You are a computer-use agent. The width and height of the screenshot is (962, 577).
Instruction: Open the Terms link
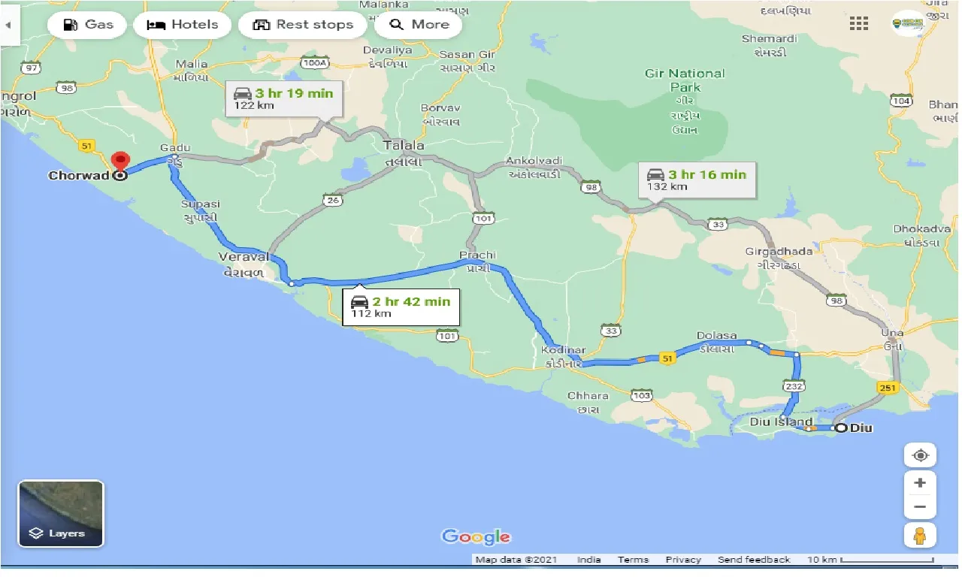pyautogui.click(x=632, y=559)
